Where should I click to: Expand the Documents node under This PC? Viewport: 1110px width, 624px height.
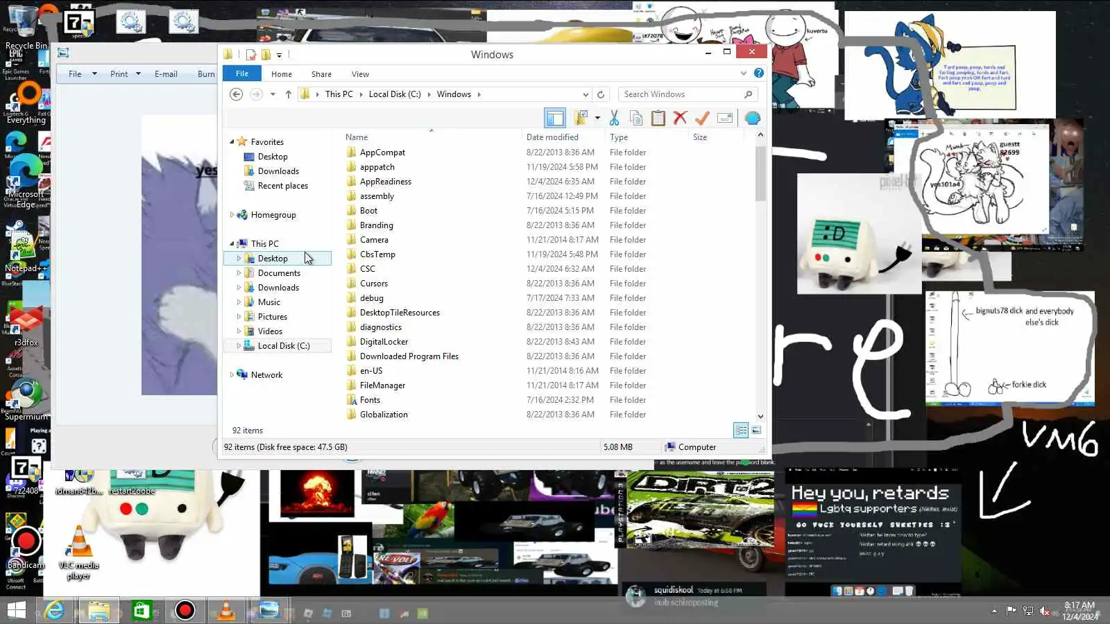pos(239,273)
